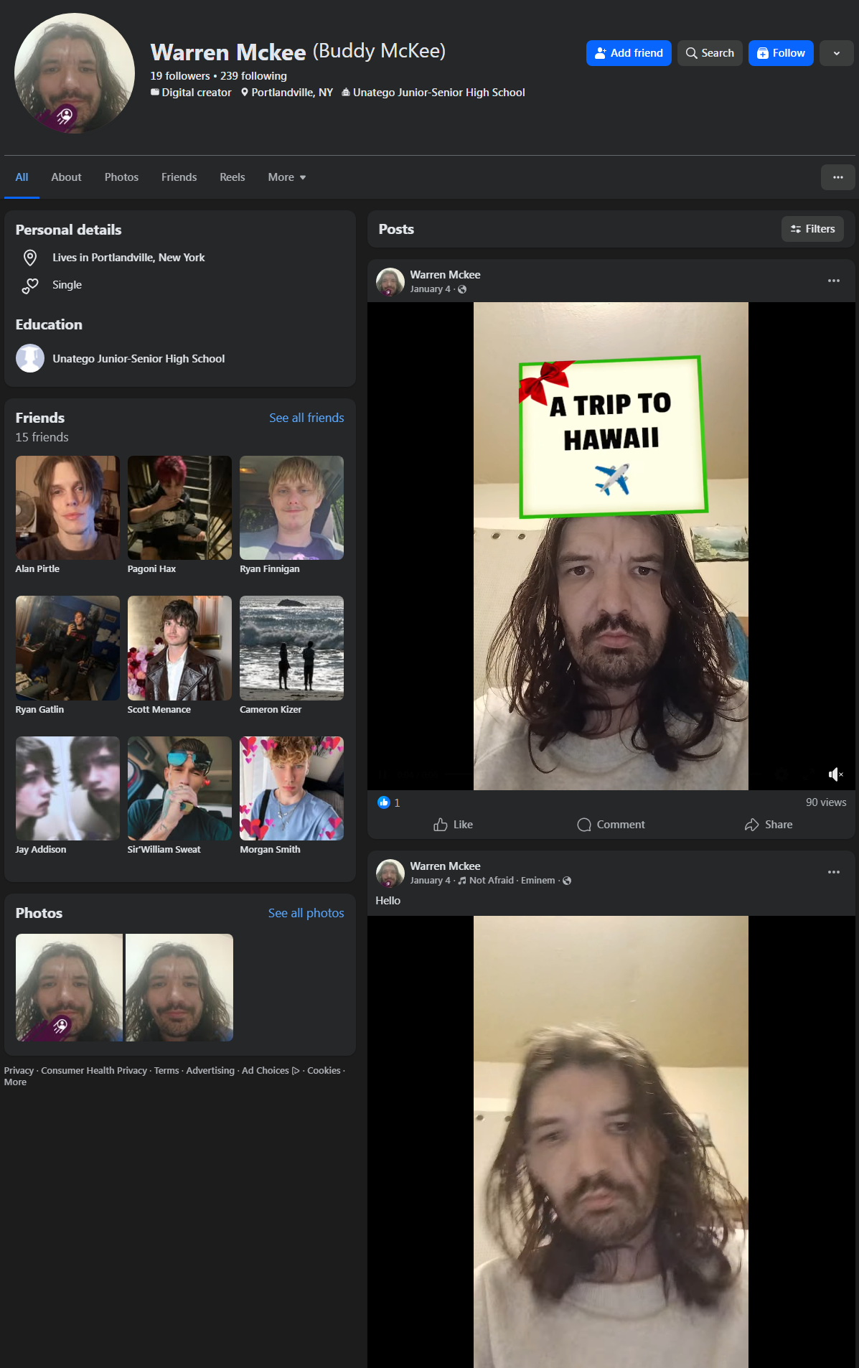Follow Warren Mckee
The height and width of the screenshot is (1368, 859).
point(781,53)
